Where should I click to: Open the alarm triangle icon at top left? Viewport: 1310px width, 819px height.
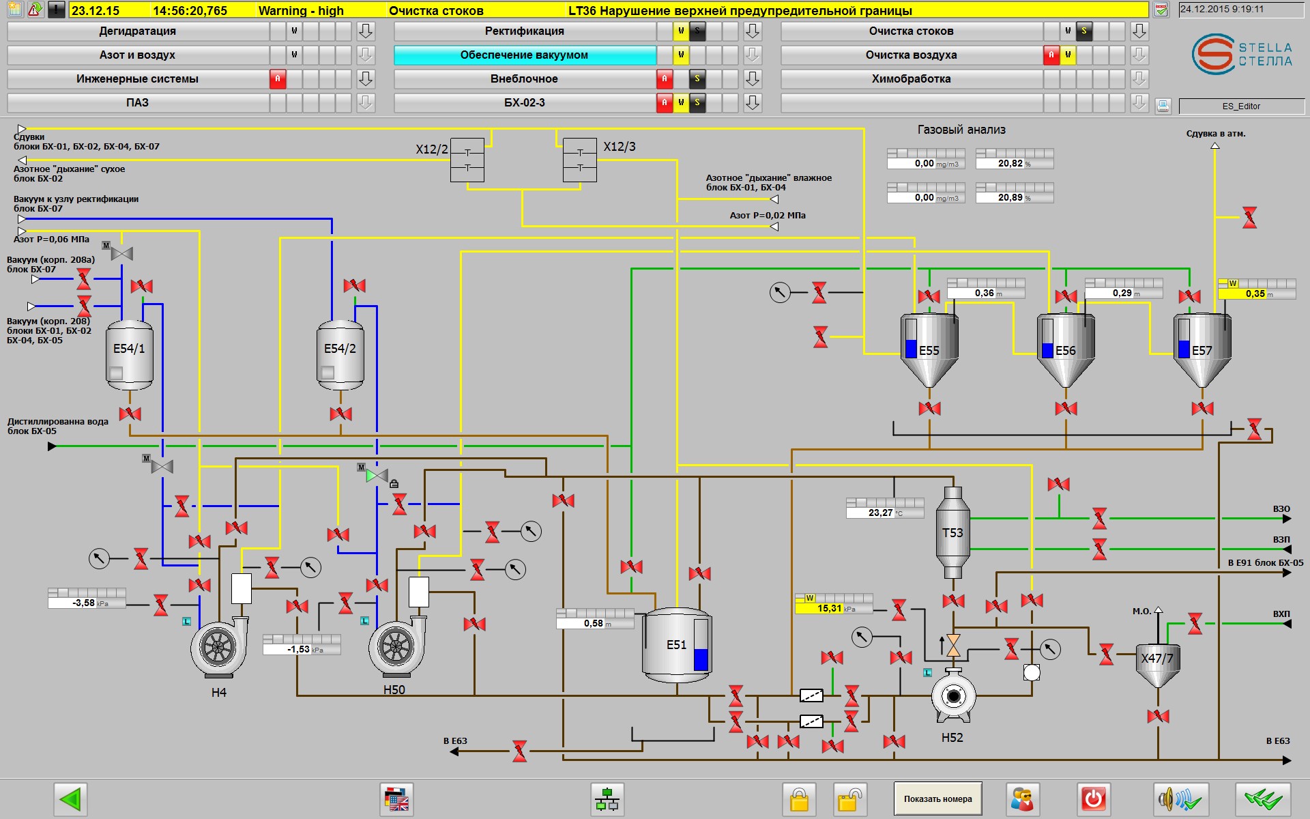point(35,10)
